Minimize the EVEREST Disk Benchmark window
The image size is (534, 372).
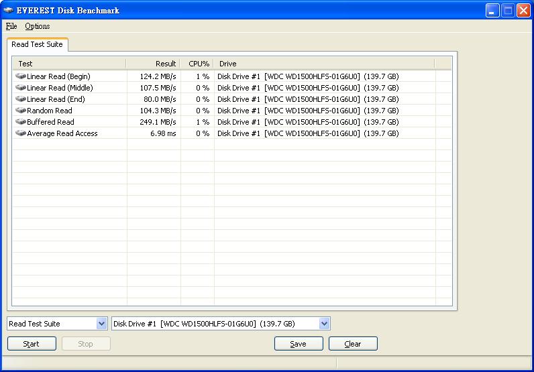(x=492, y=11)
